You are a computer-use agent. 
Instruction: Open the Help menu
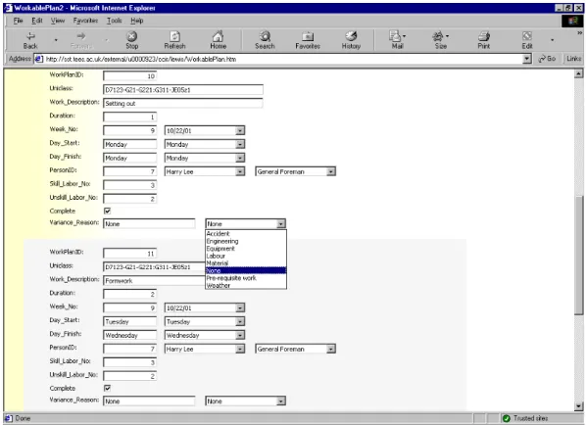click(137, 21)
